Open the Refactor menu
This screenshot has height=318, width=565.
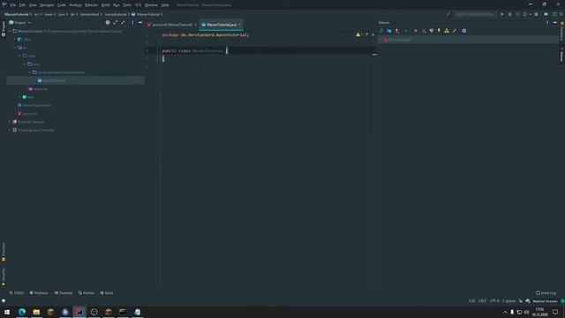(x=92, y=5)
